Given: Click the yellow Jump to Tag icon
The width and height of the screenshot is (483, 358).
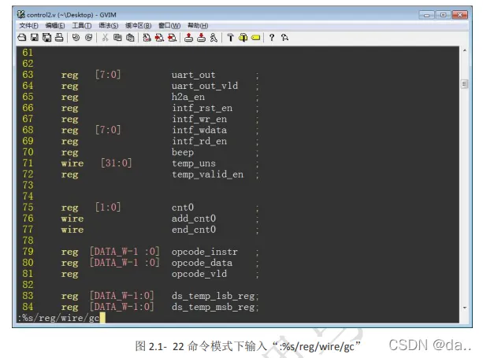Looking at the screenshot, I should (255, 38).
